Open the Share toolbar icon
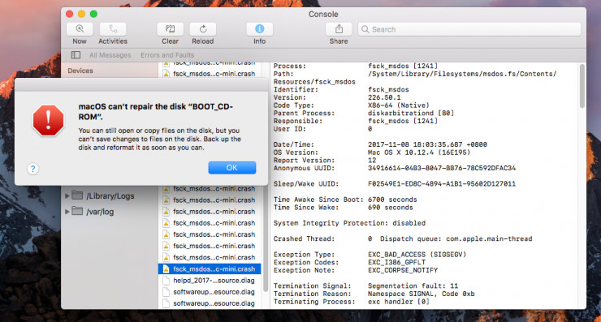The height and width of the screenshot is (322, 601). coord(339,29)
